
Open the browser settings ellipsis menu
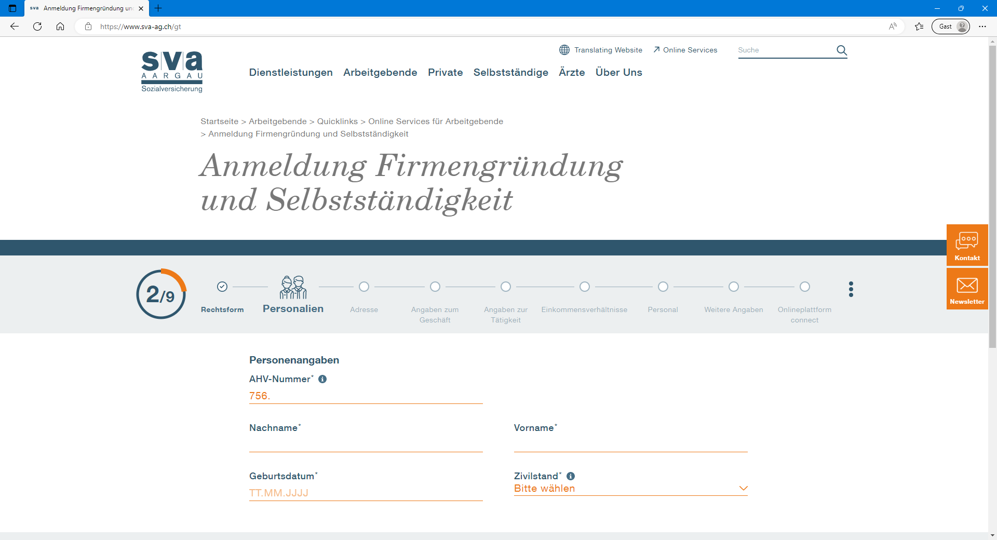(x=982, y=26)
